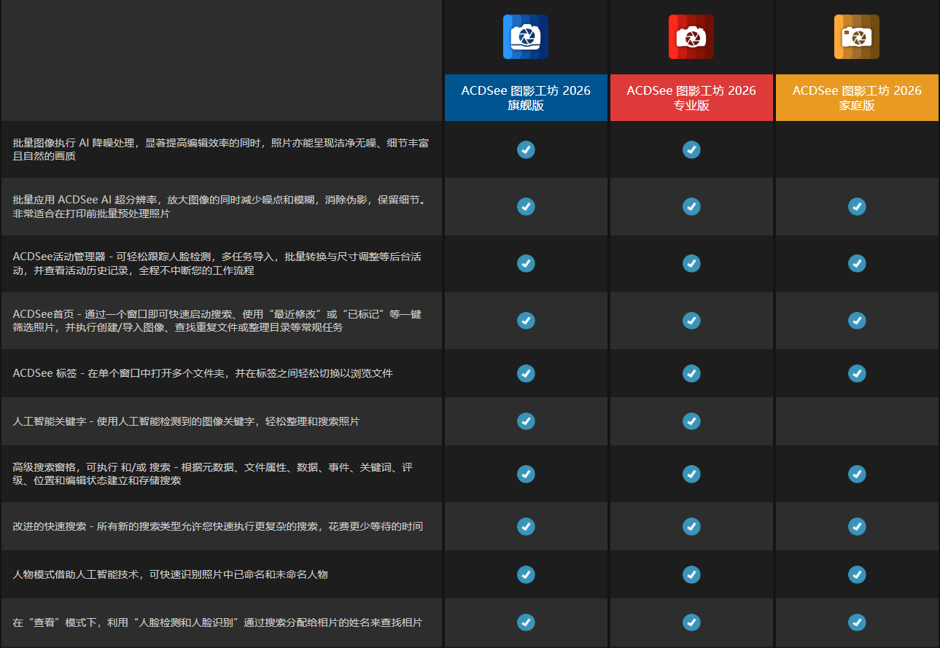This screenshot has height=648, width=940.
Task: Click 家庭版 checkmark for 改进的快速搜索 row
Action: (857, 526)
